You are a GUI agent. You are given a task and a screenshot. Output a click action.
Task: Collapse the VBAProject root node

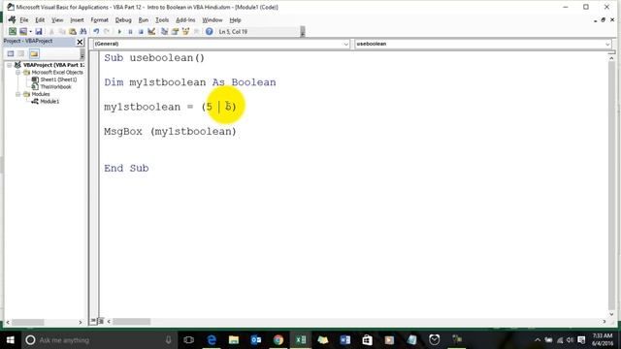[x=9, y=65]
